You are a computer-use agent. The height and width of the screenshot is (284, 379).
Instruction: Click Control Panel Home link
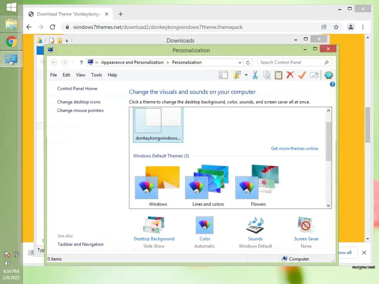(x=77, y=89)
